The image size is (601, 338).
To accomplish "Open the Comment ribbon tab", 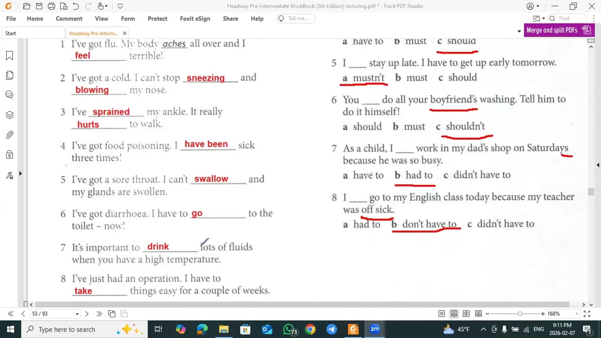I will pyautogui.click(x=69, y=18).
